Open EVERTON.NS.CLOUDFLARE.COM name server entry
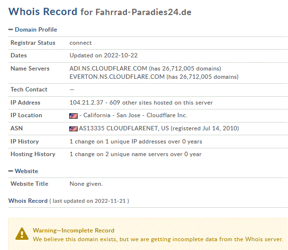 (117, 77)
